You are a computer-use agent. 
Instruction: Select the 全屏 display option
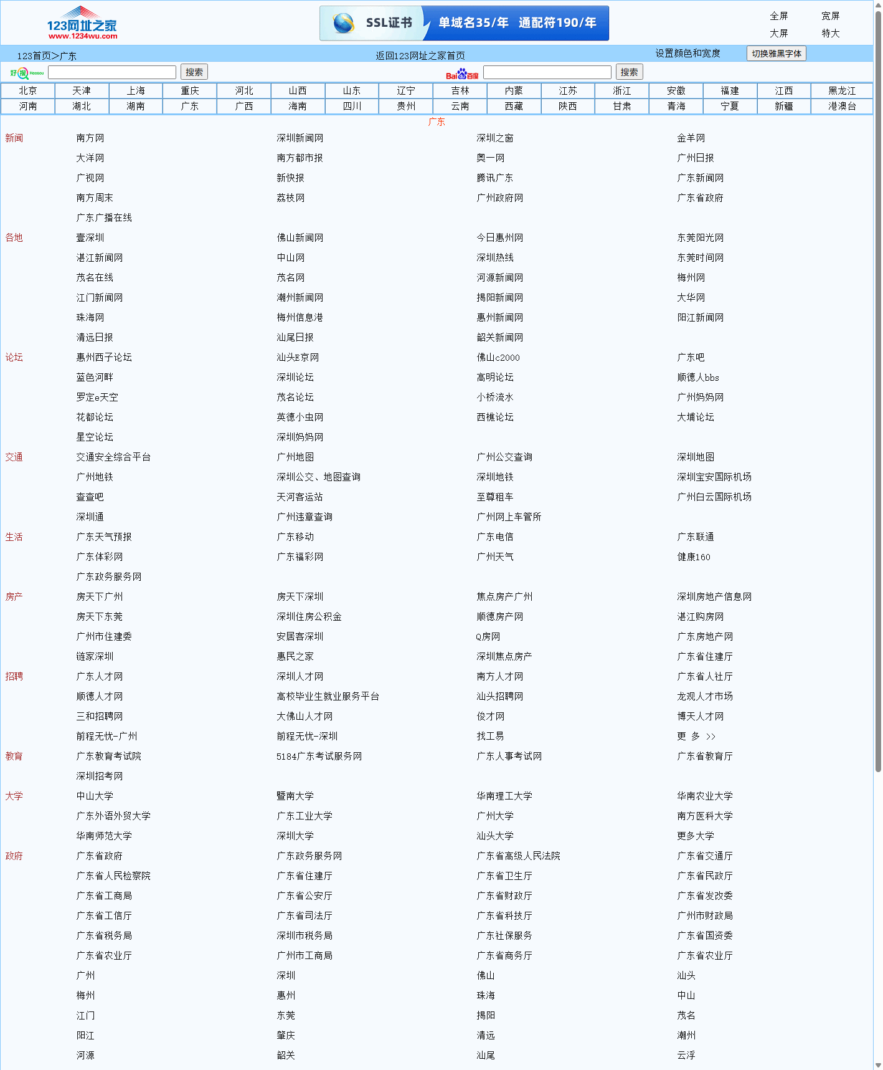click(x=778, y=16)
